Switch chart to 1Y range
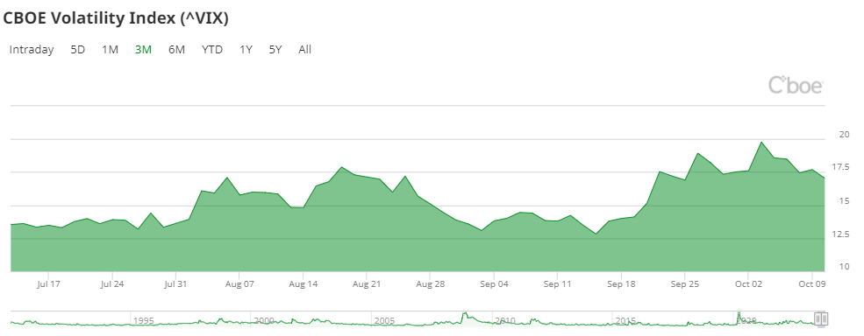 pos(246,50)
